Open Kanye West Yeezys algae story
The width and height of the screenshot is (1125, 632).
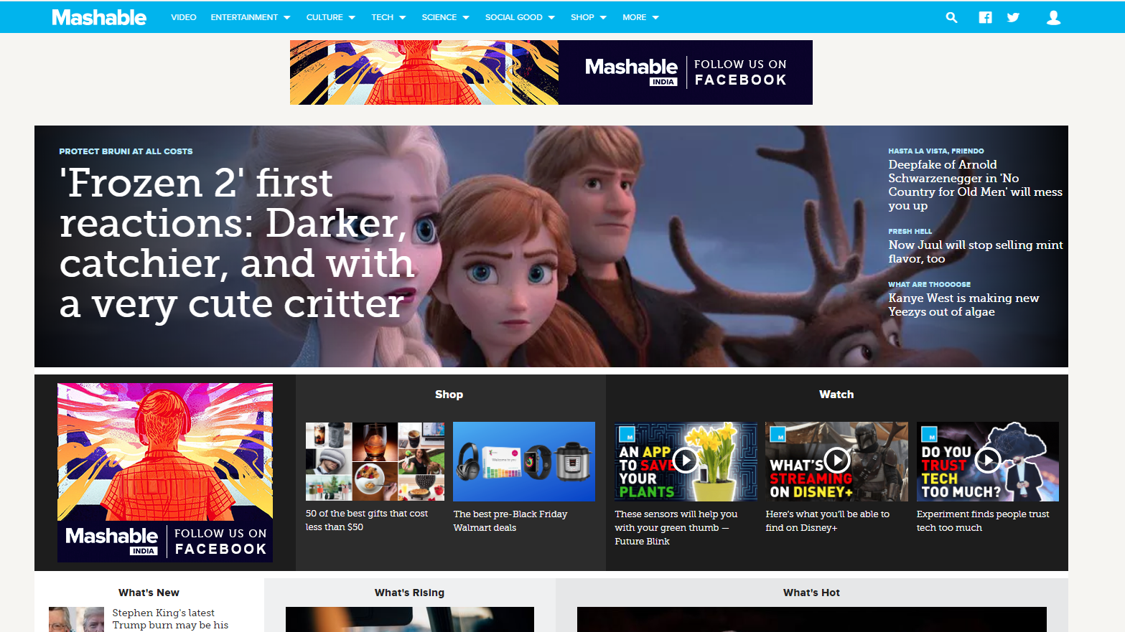point(963,305)
